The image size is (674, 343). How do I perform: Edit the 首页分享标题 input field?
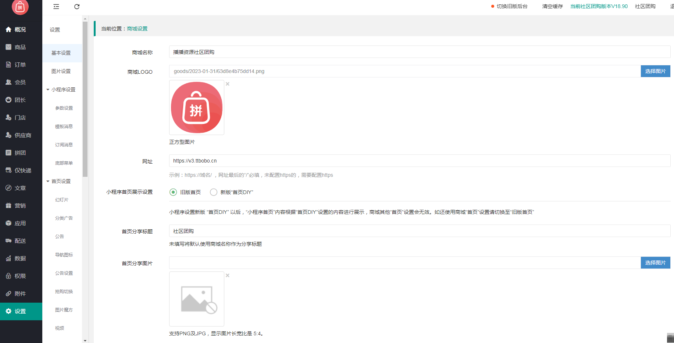(257, 231)
